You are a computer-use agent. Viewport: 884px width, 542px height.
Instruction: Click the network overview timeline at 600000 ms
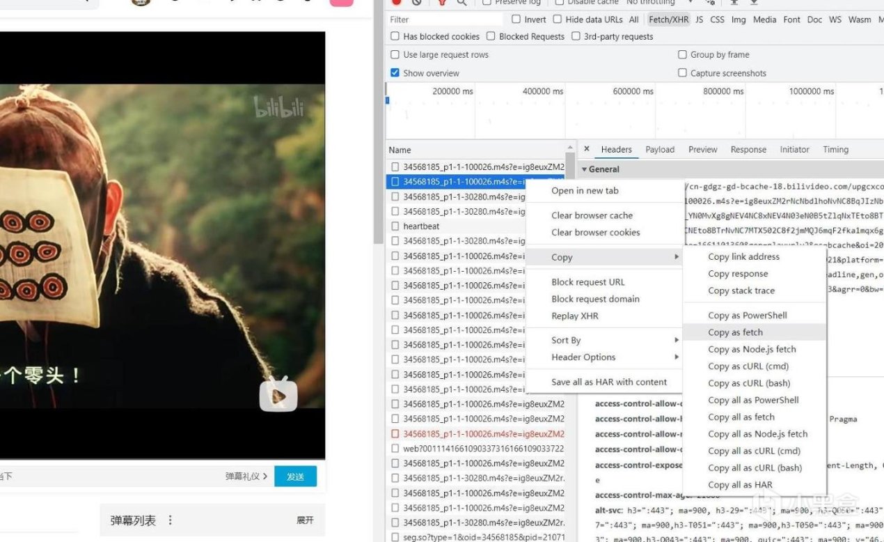(633, 91)
